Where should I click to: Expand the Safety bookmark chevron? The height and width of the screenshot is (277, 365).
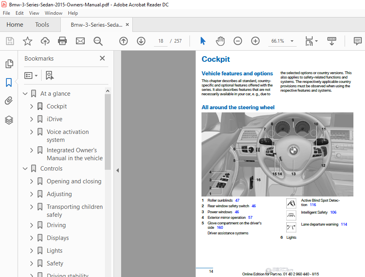click(x=32, y=263)
